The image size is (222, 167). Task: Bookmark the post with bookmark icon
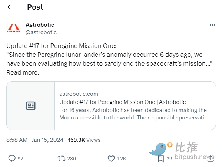161,158
